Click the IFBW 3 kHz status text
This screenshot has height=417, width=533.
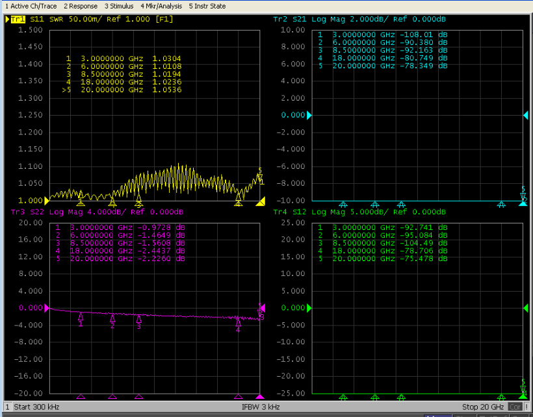(x=260, y=407)
